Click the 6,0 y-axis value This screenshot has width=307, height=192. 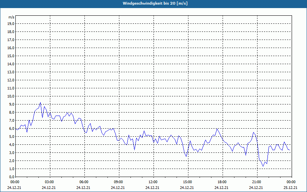point(12,129)
